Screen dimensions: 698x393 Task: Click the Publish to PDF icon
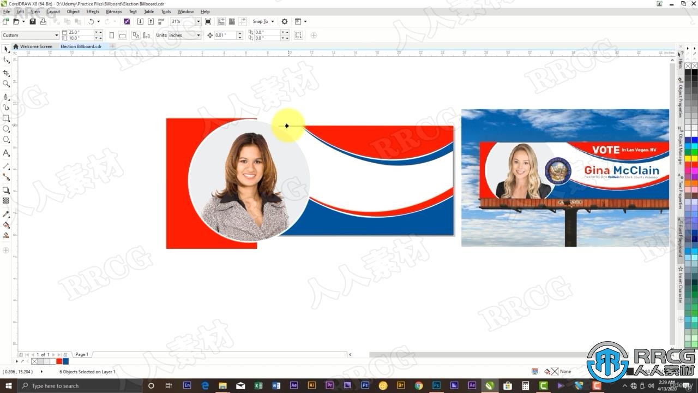(x=161, y=21)
